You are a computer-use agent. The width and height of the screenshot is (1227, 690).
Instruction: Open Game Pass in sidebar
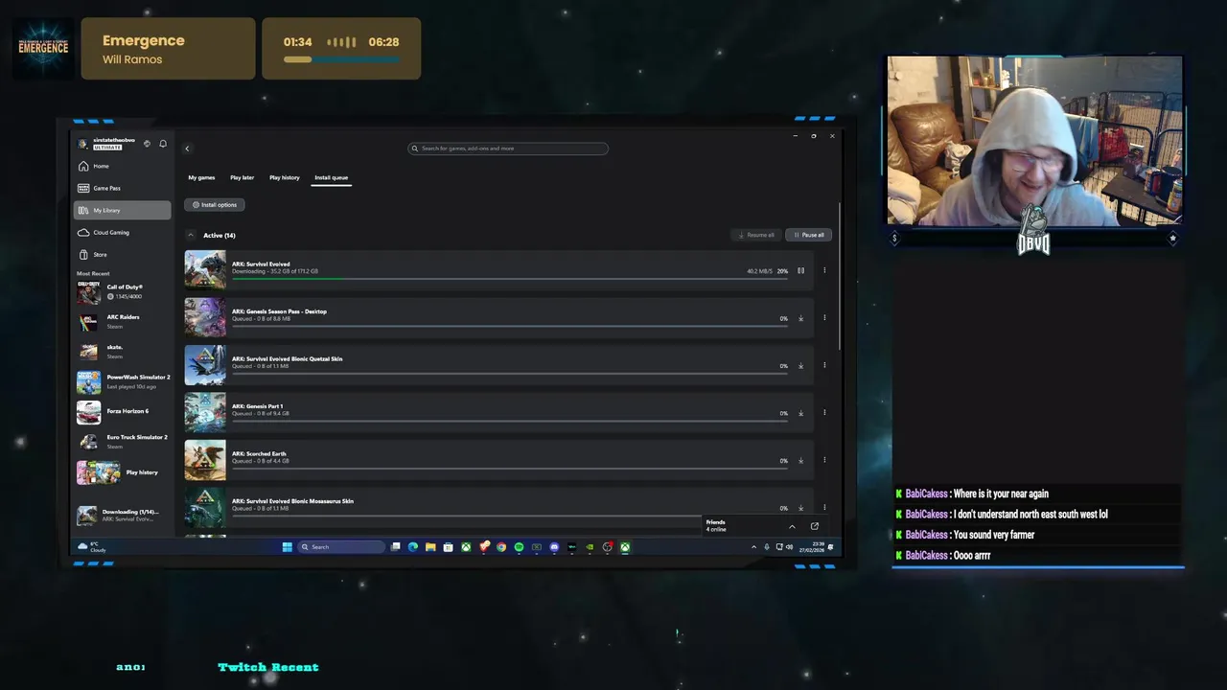[x=123, y=188]
